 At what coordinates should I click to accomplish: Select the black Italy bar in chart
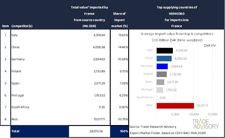[x=165, y=51]
